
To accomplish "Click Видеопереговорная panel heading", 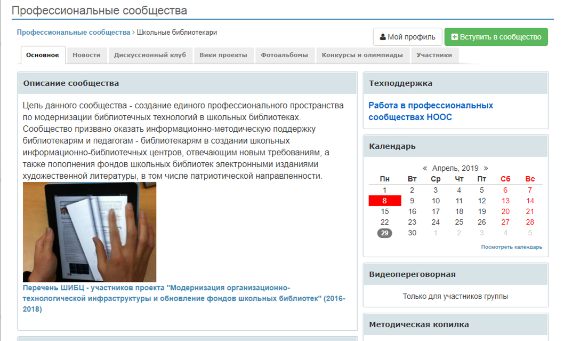I will [x=412, y=274].
